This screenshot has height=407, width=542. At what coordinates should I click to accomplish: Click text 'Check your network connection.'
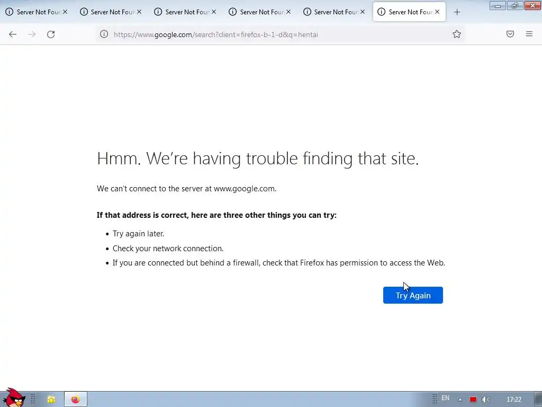168,249
